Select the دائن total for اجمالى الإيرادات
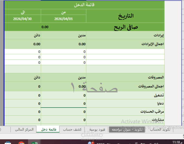184x144 pixels. tap(23, 44)
